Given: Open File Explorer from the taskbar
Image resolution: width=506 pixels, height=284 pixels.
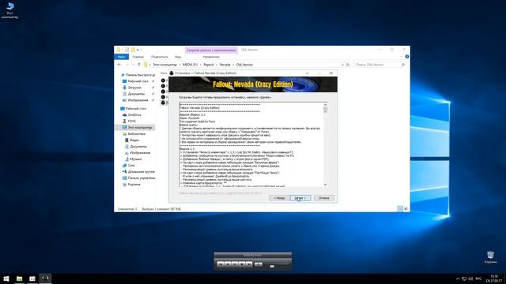Looking at the screenshot, I should tap(19, 278).
